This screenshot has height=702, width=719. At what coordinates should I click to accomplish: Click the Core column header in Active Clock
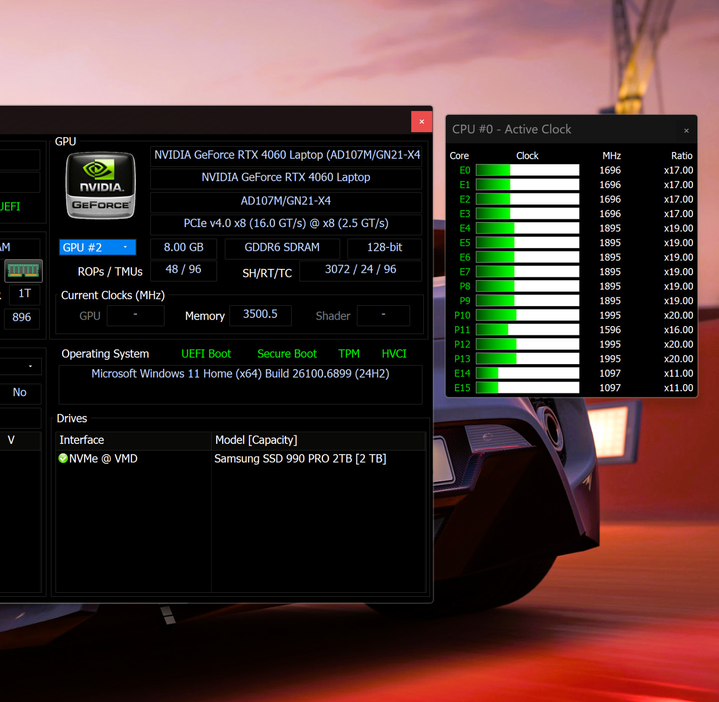coord(459,156)
